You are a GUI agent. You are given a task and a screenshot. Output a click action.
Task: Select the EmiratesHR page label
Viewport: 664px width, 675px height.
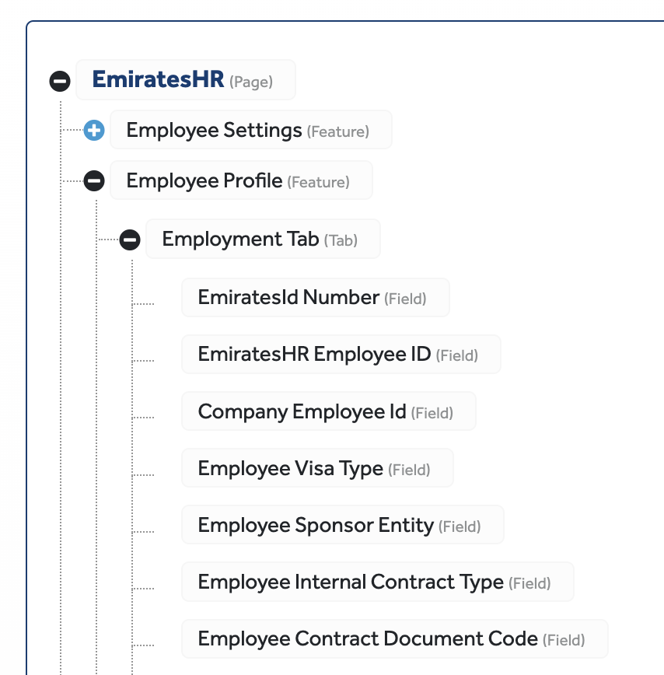coord(160,79)
